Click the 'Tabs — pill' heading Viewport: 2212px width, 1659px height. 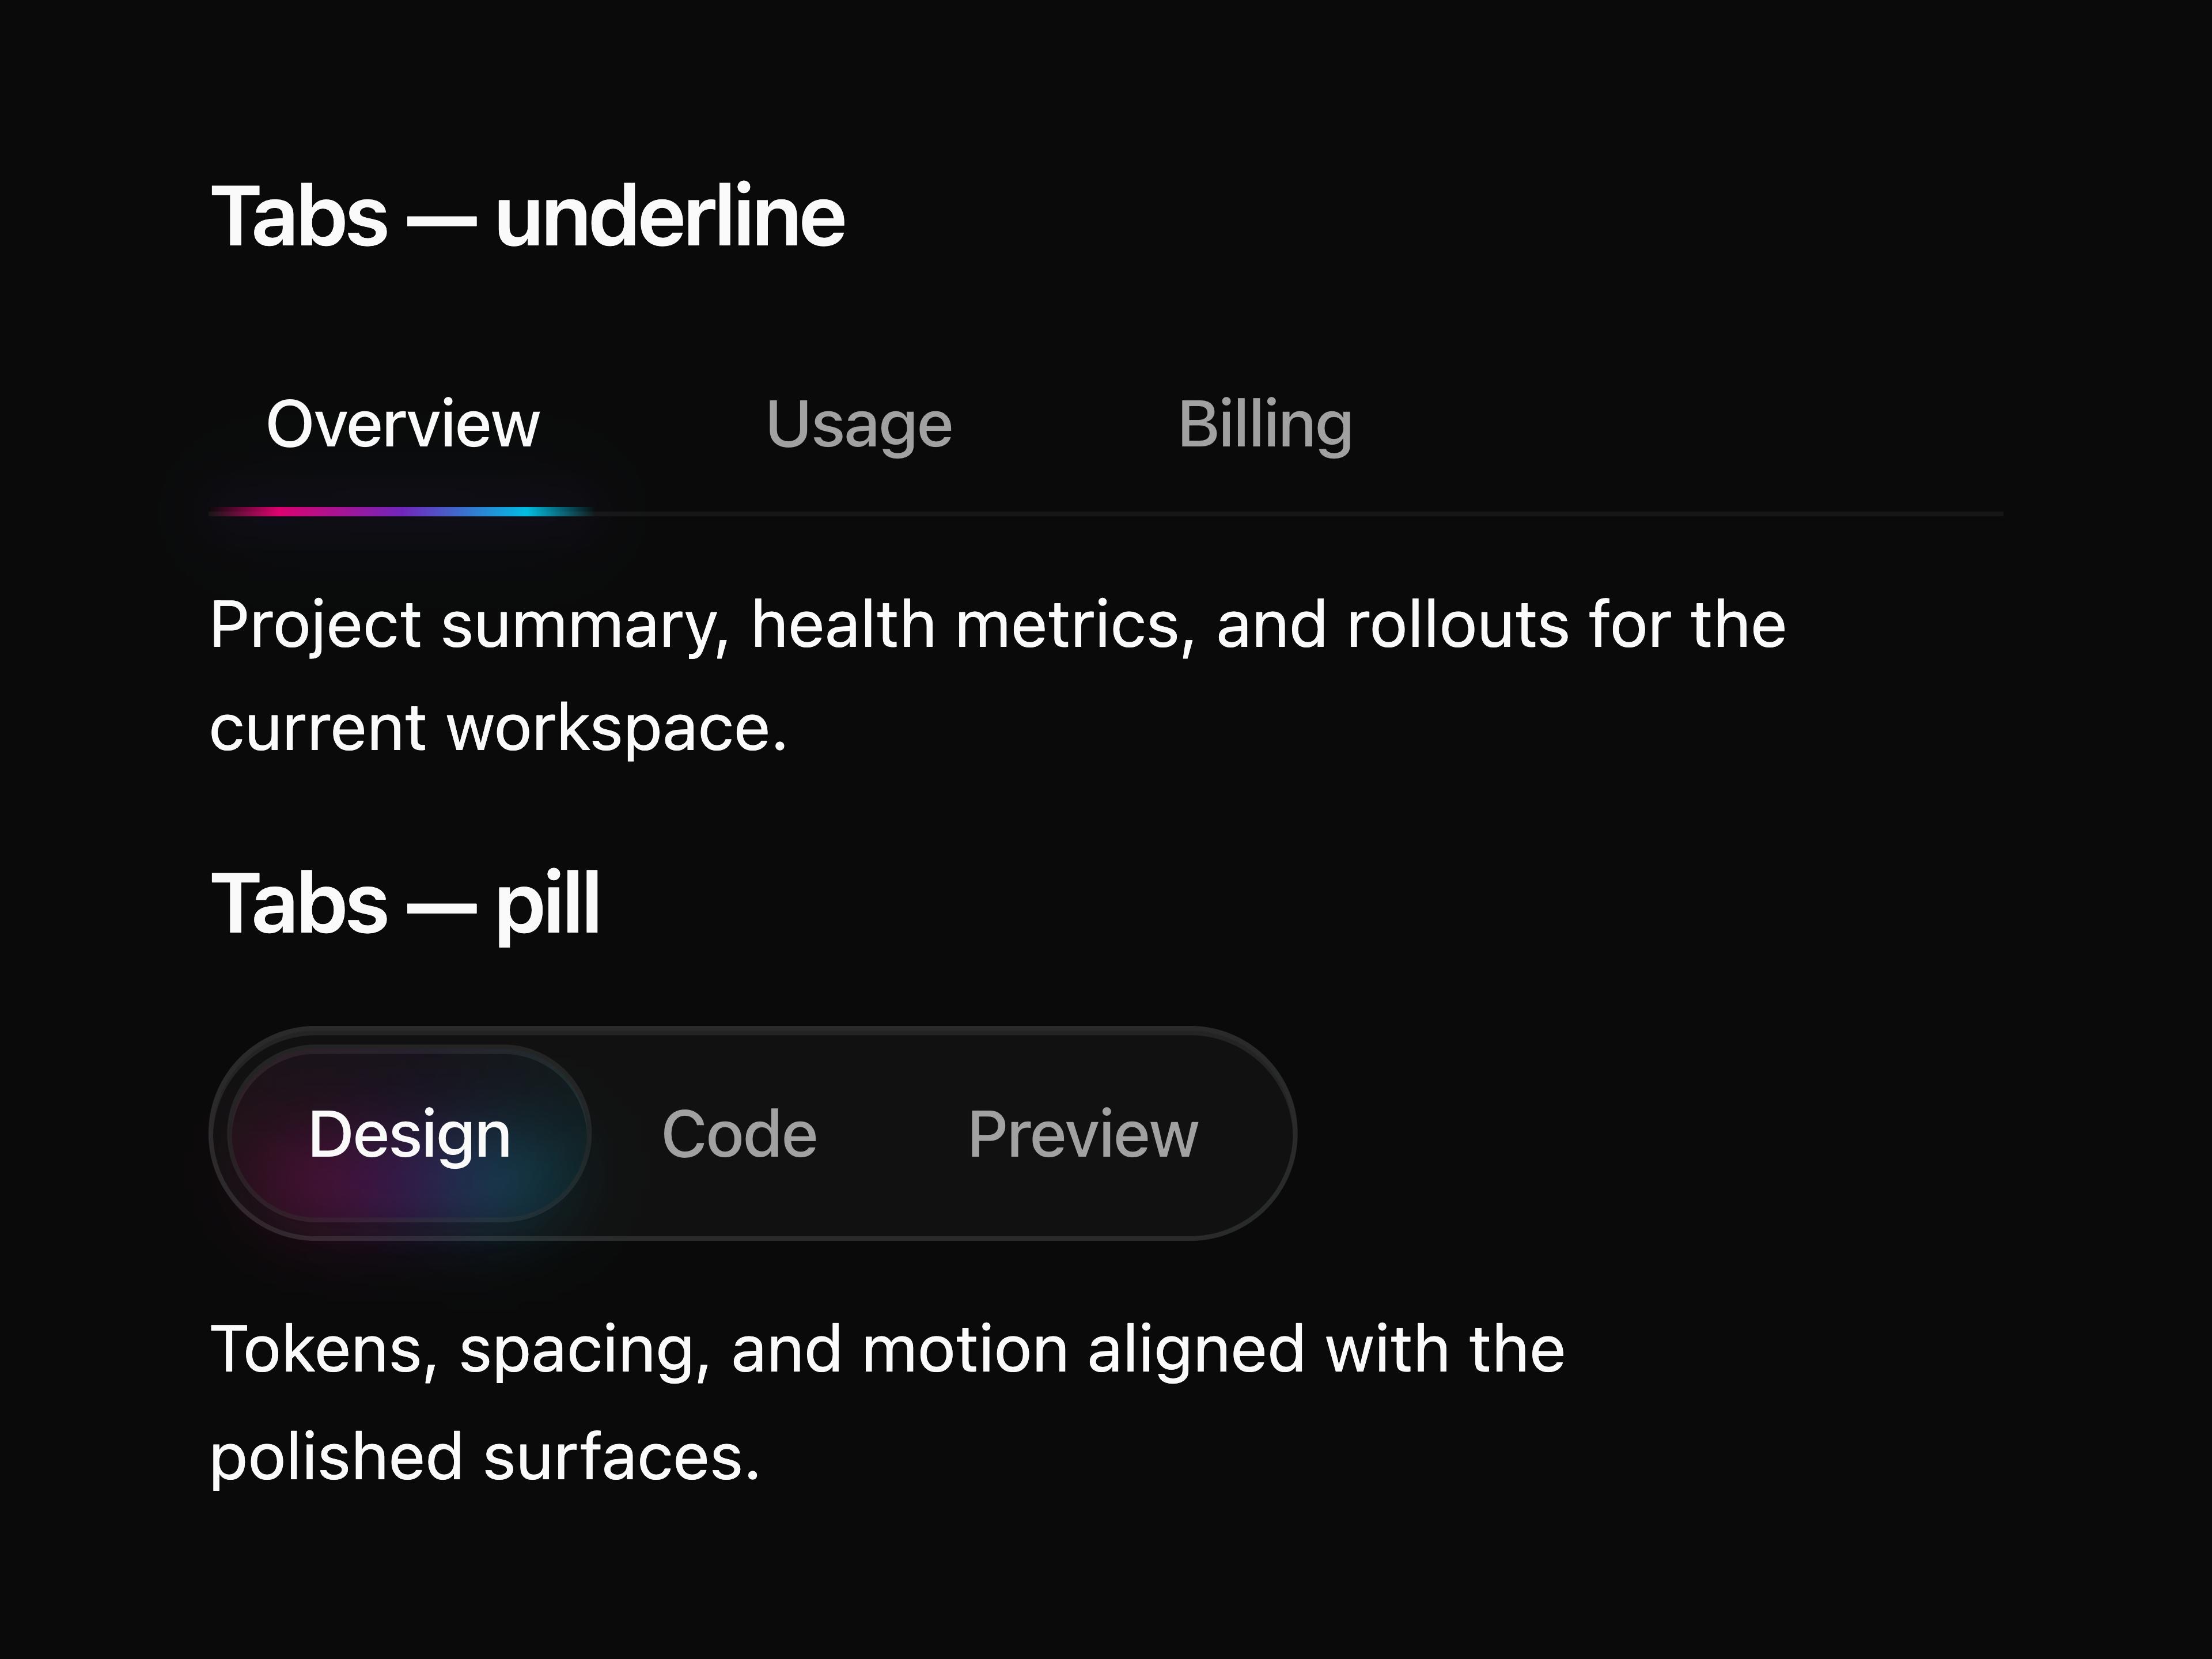click(x=405, y=905)
